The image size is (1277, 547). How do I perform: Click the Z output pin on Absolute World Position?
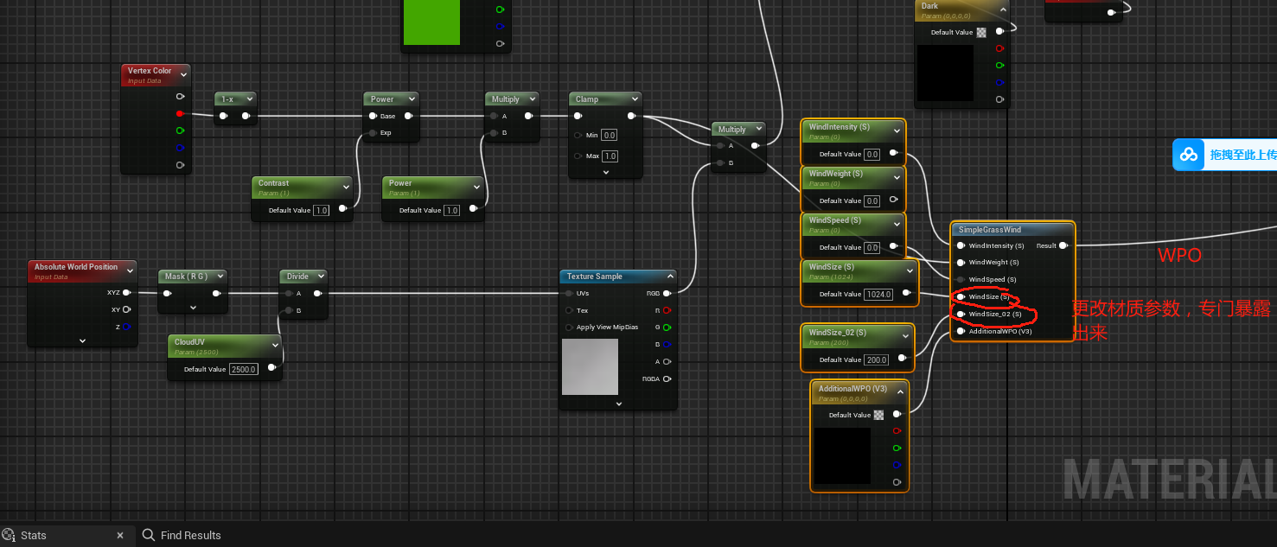pyautogui.click(x=126, y=326)
